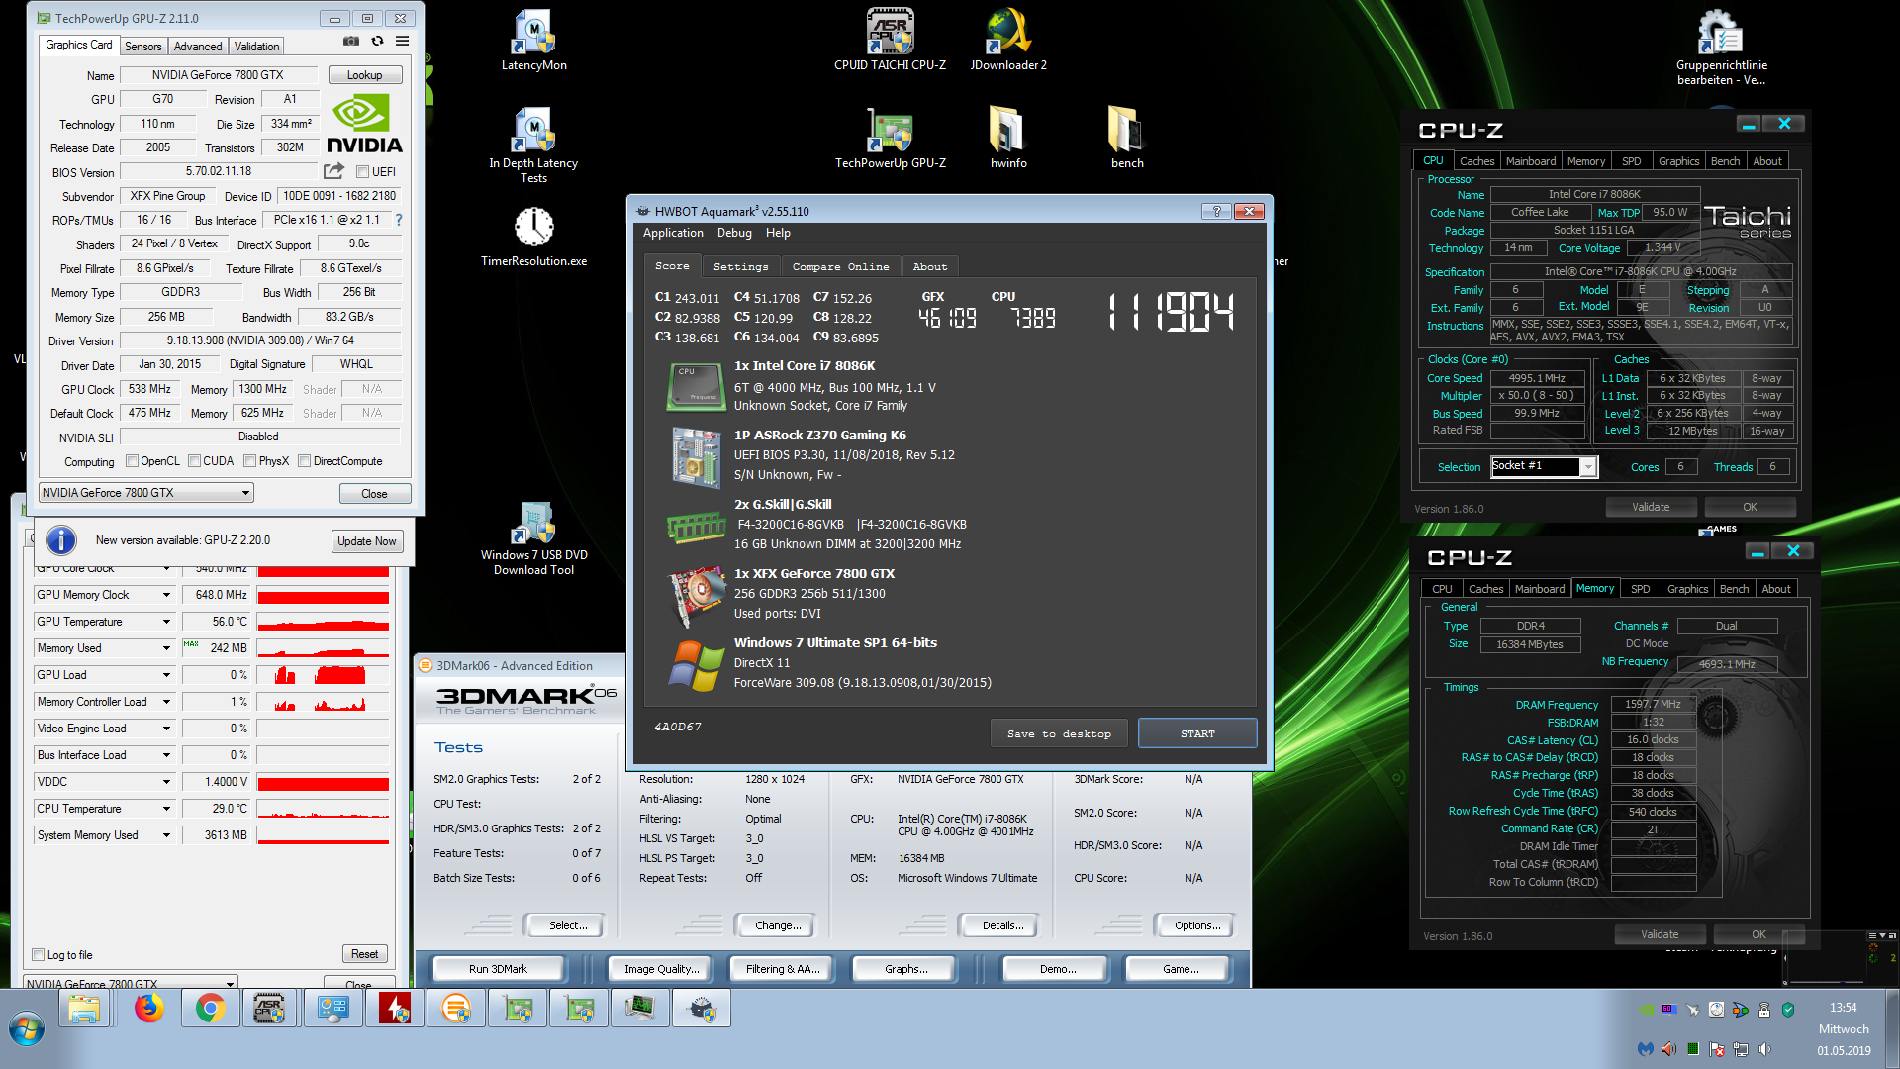Screen dimensions: 1900x1069
Task: Open CPUID TAICHI CPU-Z shortcut
Action: (x=890, y=41)
